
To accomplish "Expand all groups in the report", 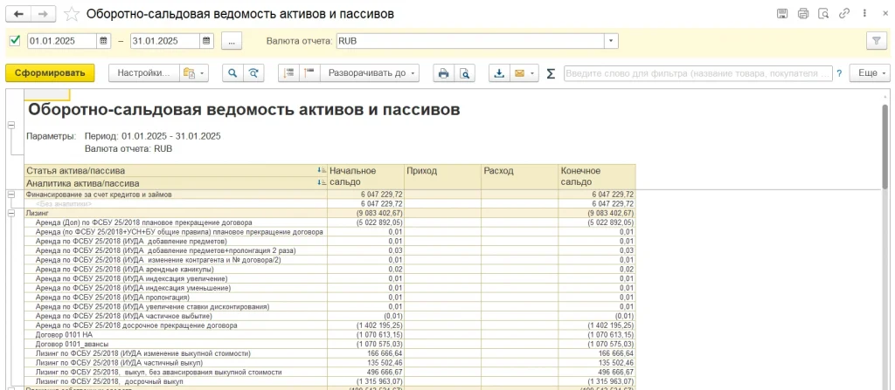I will tap(310, 73).
